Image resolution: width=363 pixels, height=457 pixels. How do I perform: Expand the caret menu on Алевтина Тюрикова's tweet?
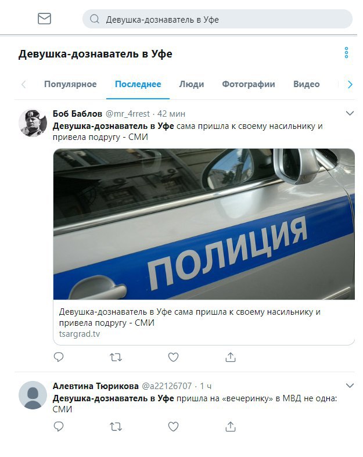350,386
